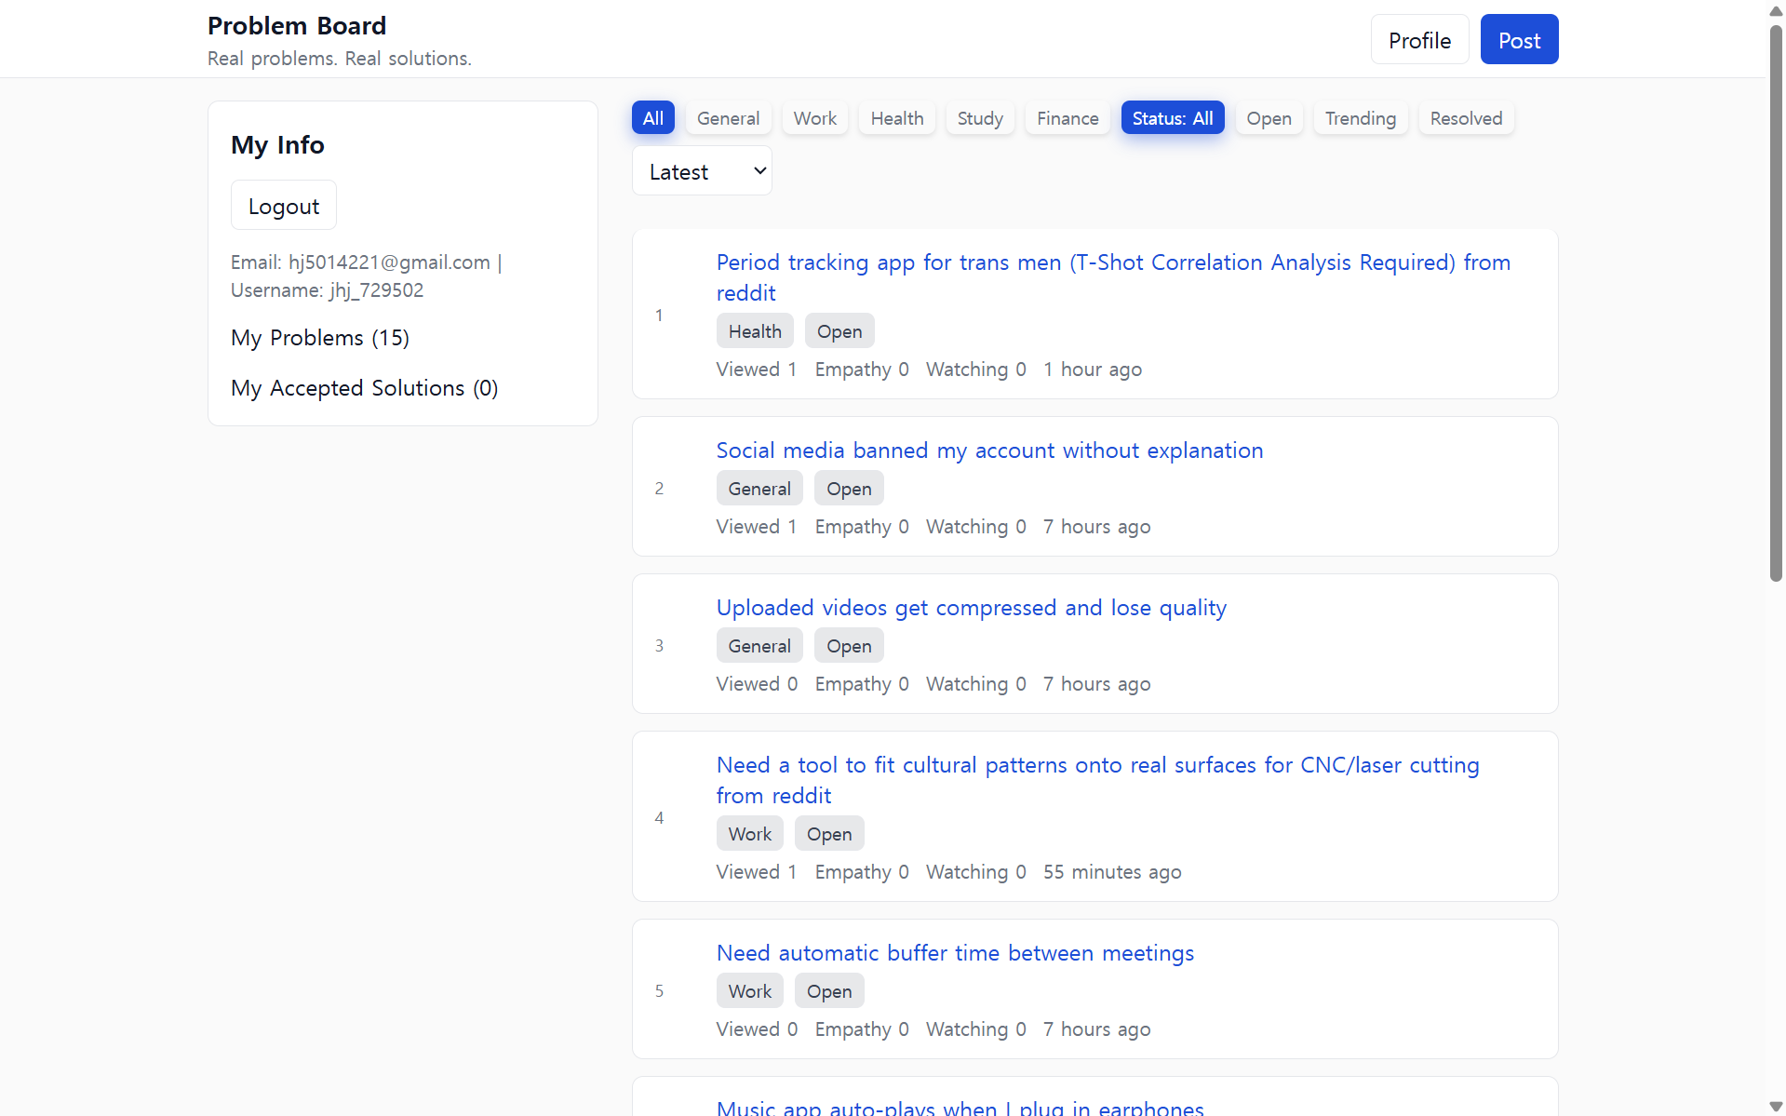
Task: Click the Post button
Action: coord(1519,40)
